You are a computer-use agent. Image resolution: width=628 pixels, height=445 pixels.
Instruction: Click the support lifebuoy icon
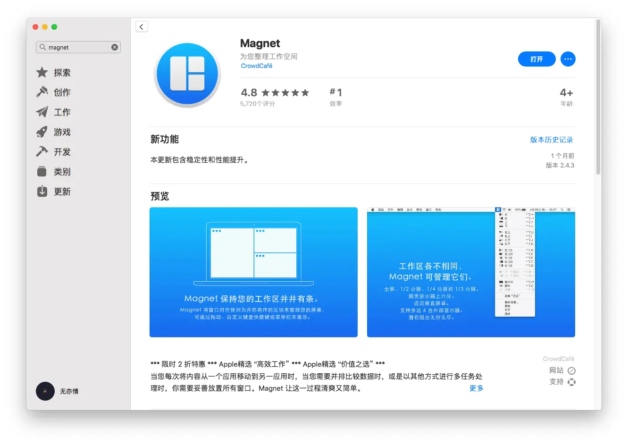571,382
